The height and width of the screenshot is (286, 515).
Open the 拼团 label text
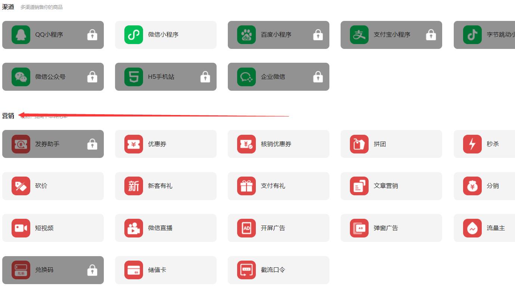[380, 144]
